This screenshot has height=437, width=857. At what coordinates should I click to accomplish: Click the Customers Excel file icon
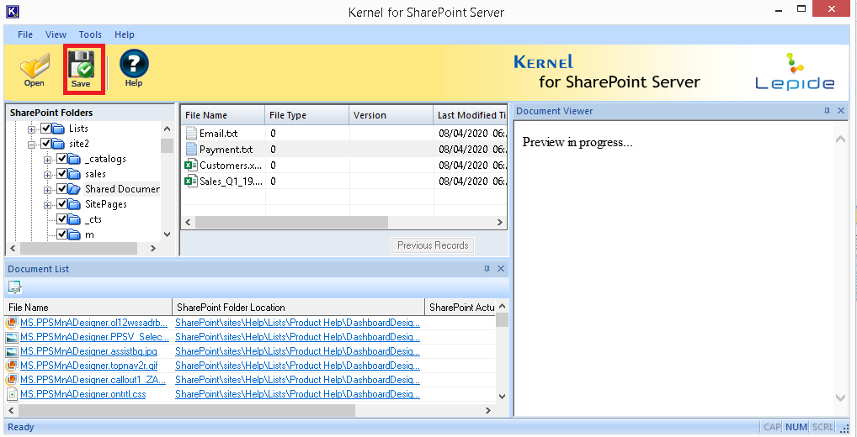coord(191,166)
